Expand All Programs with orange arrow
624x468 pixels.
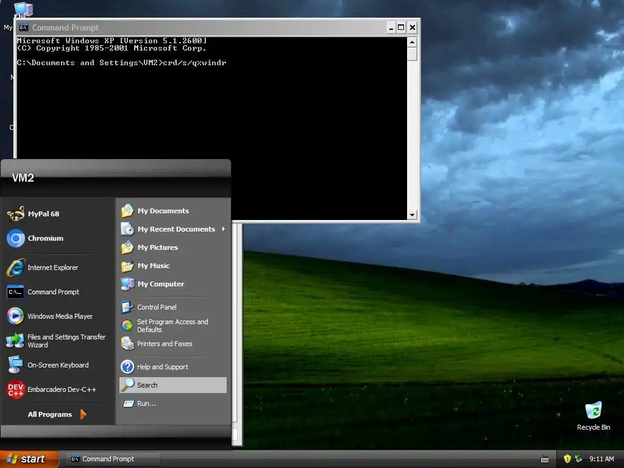coord(83,414)
